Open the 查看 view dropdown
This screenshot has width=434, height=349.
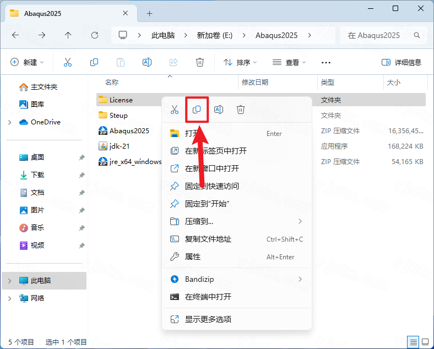point(289,62)
